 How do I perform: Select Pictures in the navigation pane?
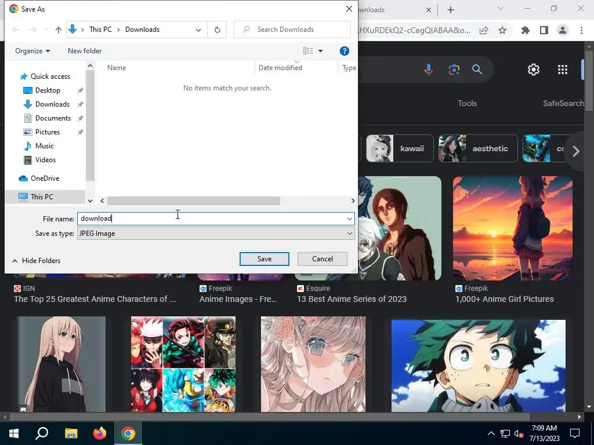click(x=48, y=132)
